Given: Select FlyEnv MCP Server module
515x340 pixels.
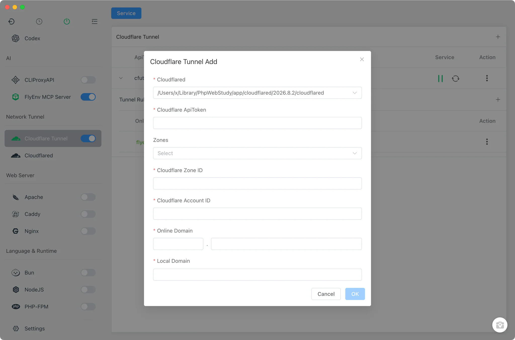Looking at the screenshot, I should coord(48,97).
